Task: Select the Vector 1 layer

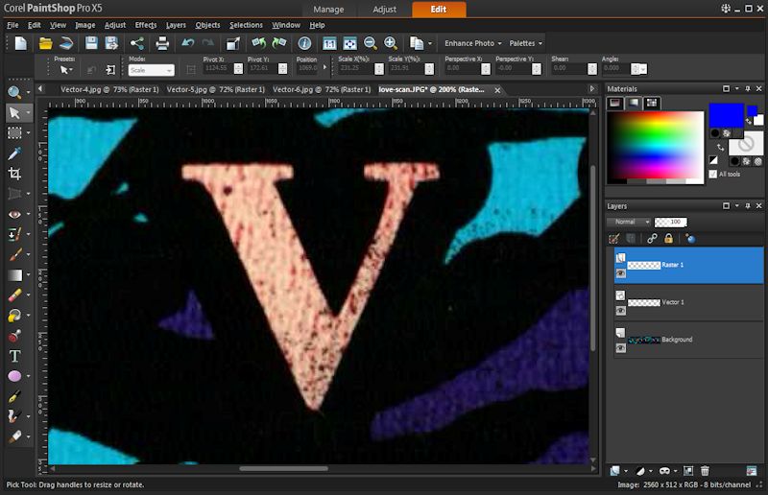Action: click(672, 302)
